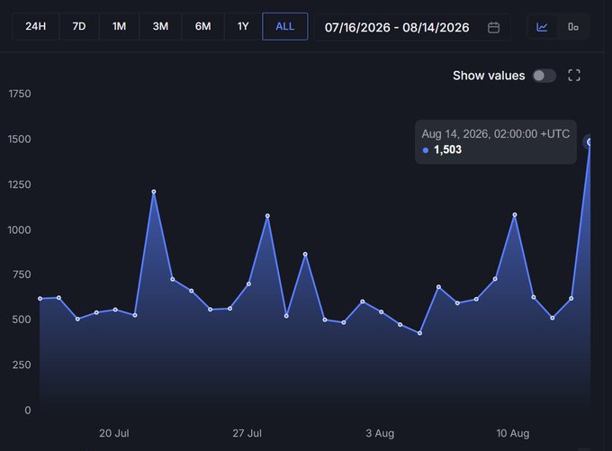Click the 1750 y-axis label
The image size is (612, 451).
click(x=20, y=94)
